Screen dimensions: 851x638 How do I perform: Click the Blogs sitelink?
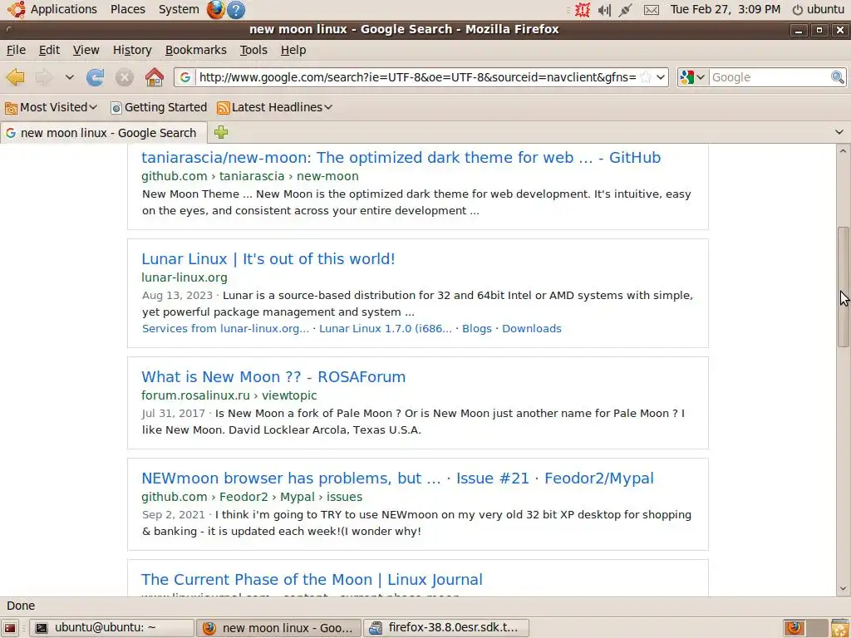(476, 329)
